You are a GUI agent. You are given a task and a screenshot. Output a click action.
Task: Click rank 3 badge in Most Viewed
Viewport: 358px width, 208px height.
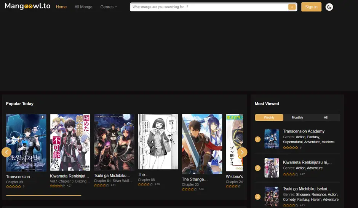coord(257,197)
